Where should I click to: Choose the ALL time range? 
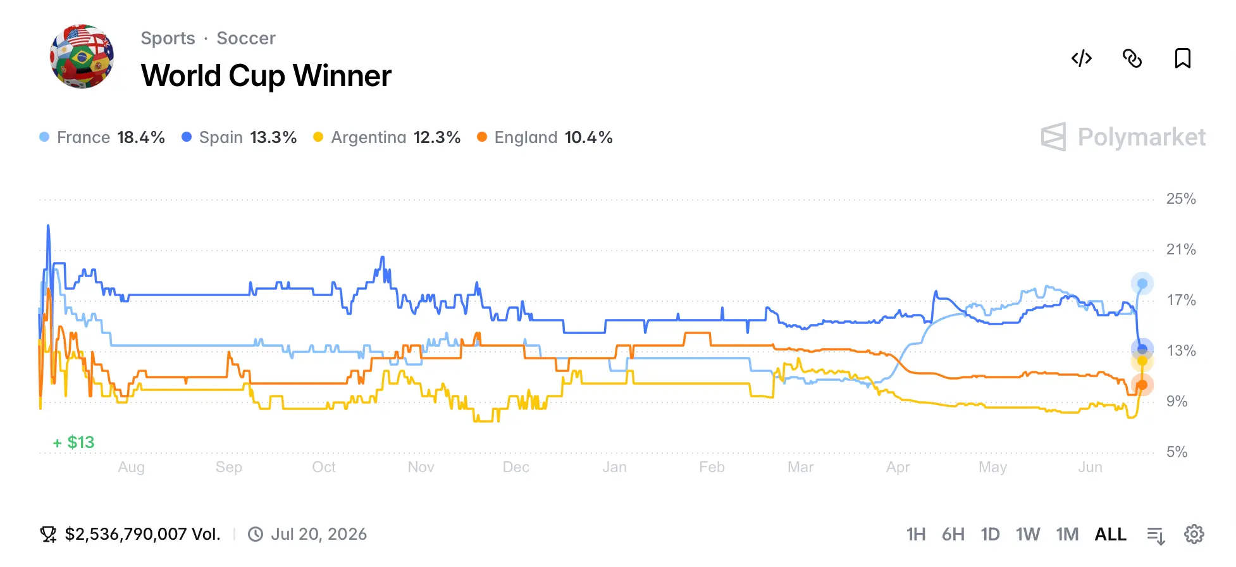1111,535
